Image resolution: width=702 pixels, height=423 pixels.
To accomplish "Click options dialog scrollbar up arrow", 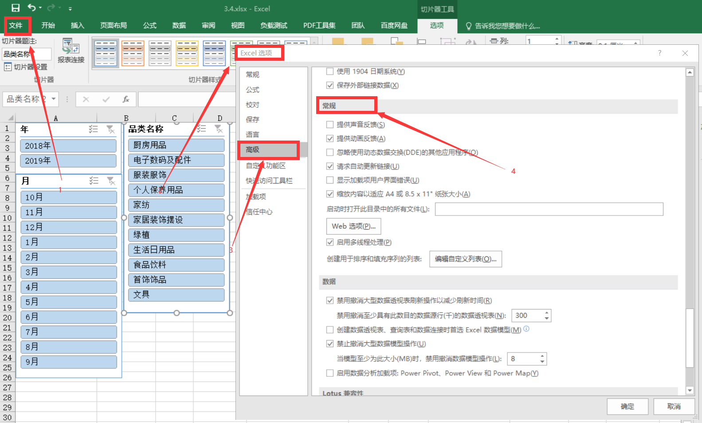I will pos(690,72).
